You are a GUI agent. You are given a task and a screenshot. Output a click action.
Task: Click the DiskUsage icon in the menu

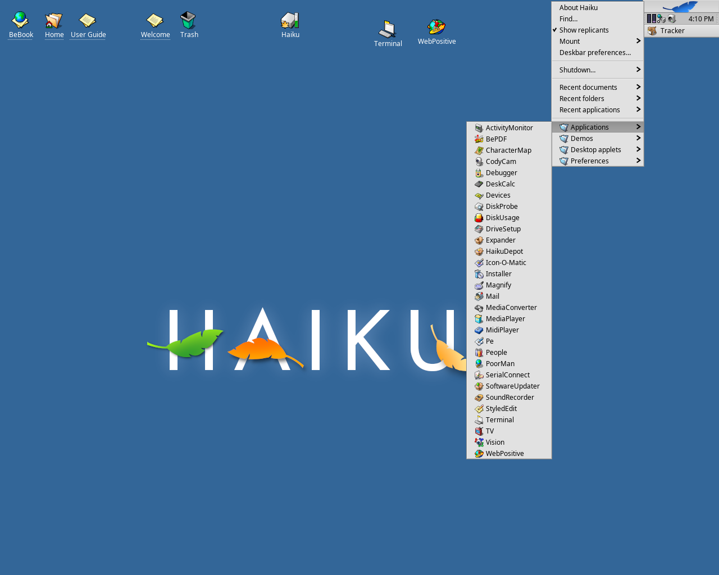coord(479,218)
